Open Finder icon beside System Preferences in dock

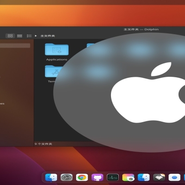(x=51, y=178)
